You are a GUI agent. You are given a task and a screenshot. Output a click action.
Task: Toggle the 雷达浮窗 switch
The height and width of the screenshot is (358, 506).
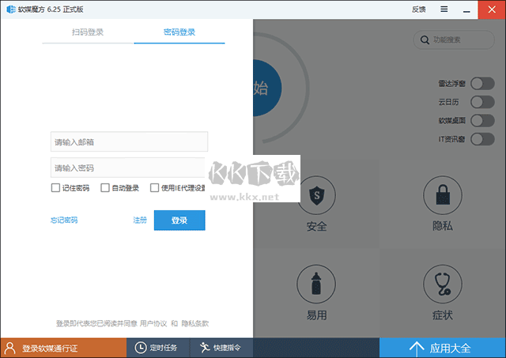click(x=482, y=84)
